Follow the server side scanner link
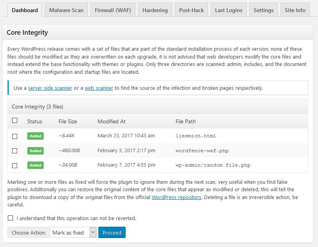Viewport: 318px width, 247px height. tap(50, 88)
